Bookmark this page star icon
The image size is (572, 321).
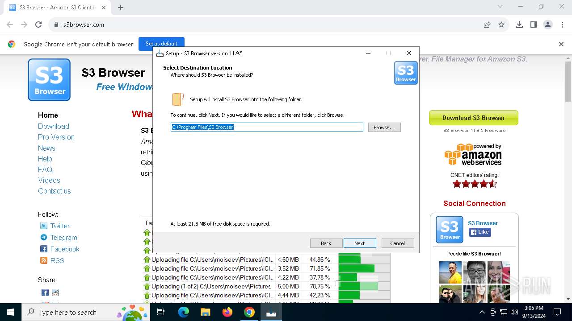click(x=501, y=25)
